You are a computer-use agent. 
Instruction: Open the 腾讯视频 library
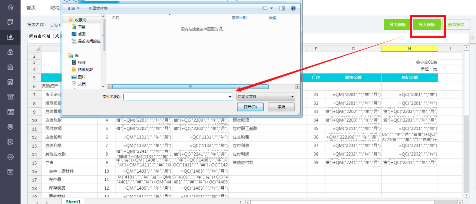coord(82,70)
